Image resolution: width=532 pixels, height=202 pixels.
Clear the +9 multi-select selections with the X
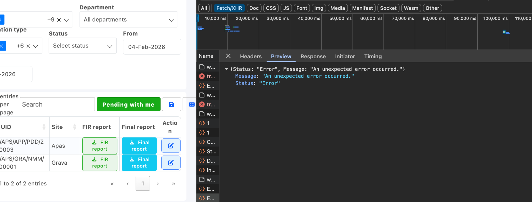pos(59,20)
